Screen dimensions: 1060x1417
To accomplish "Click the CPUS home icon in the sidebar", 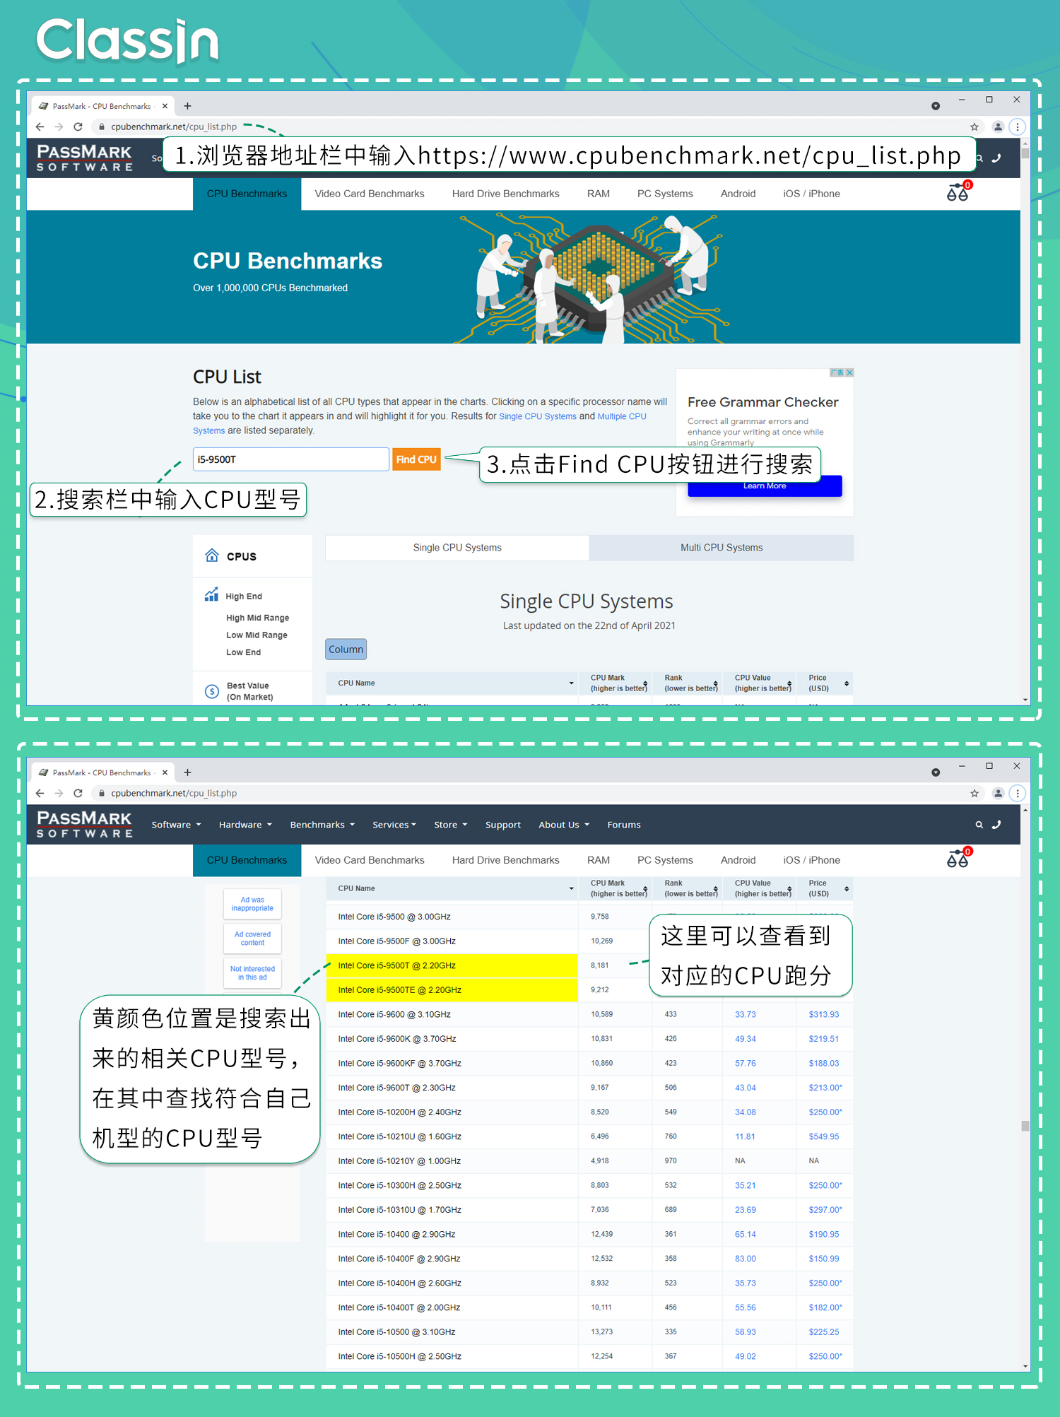I will (x=212, y=555).
